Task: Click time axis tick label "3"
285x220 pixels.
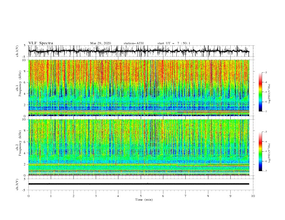Action: (x=96, y=196)
